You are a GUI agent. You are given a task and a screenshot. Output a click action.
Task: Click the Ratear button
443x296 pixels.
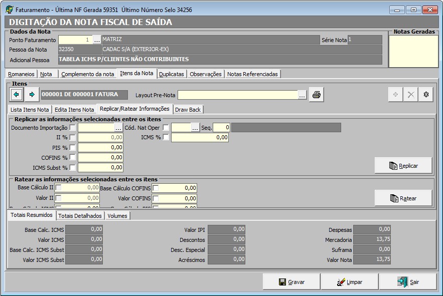403,198
